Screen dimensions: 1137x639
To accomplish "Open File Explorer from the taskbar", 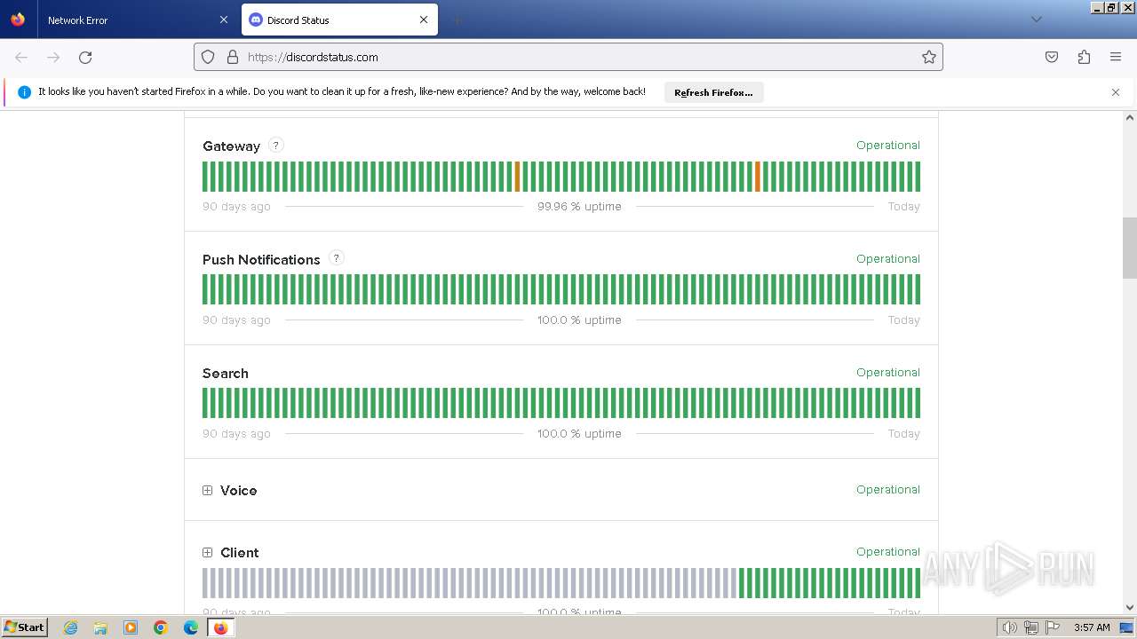I will point(100,627).
